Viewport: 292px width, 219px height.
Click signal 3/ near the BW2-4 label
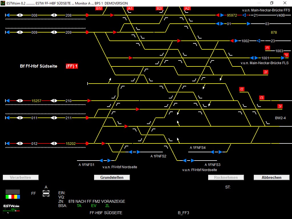click(x=280, y=106)
